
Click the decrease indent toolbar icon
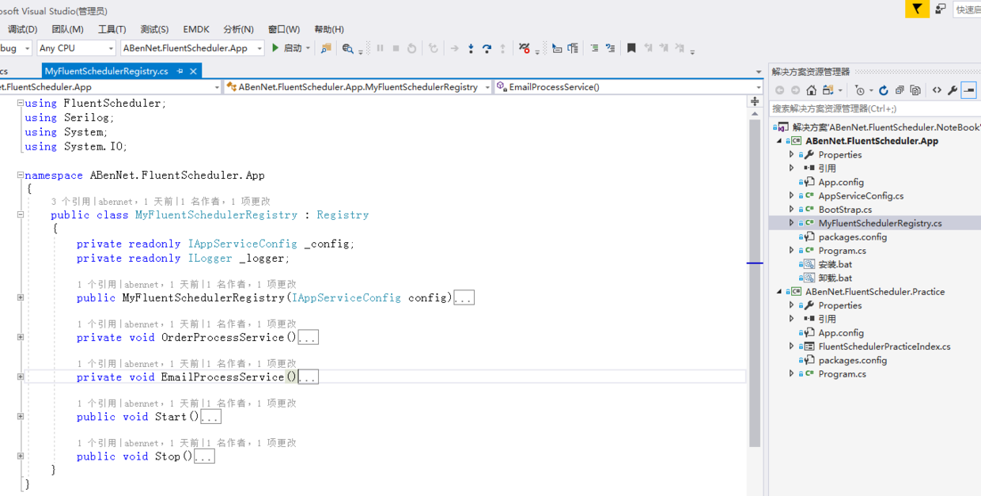point(594,48)
